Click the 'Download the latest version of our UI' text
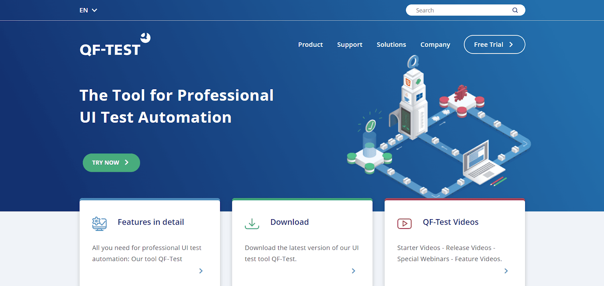 tap(302, 248)
